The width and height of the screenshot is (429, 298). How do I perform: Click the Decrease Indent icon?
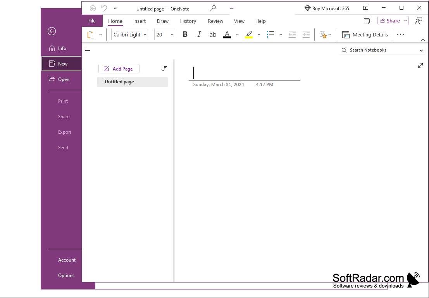(x=292, y=34)
